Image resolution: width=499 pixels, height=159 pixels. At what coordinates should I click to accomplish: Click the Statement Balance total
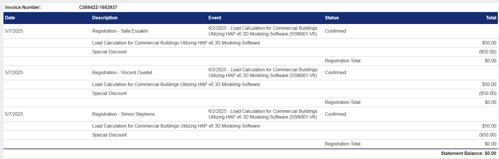(x=468, y=154)
